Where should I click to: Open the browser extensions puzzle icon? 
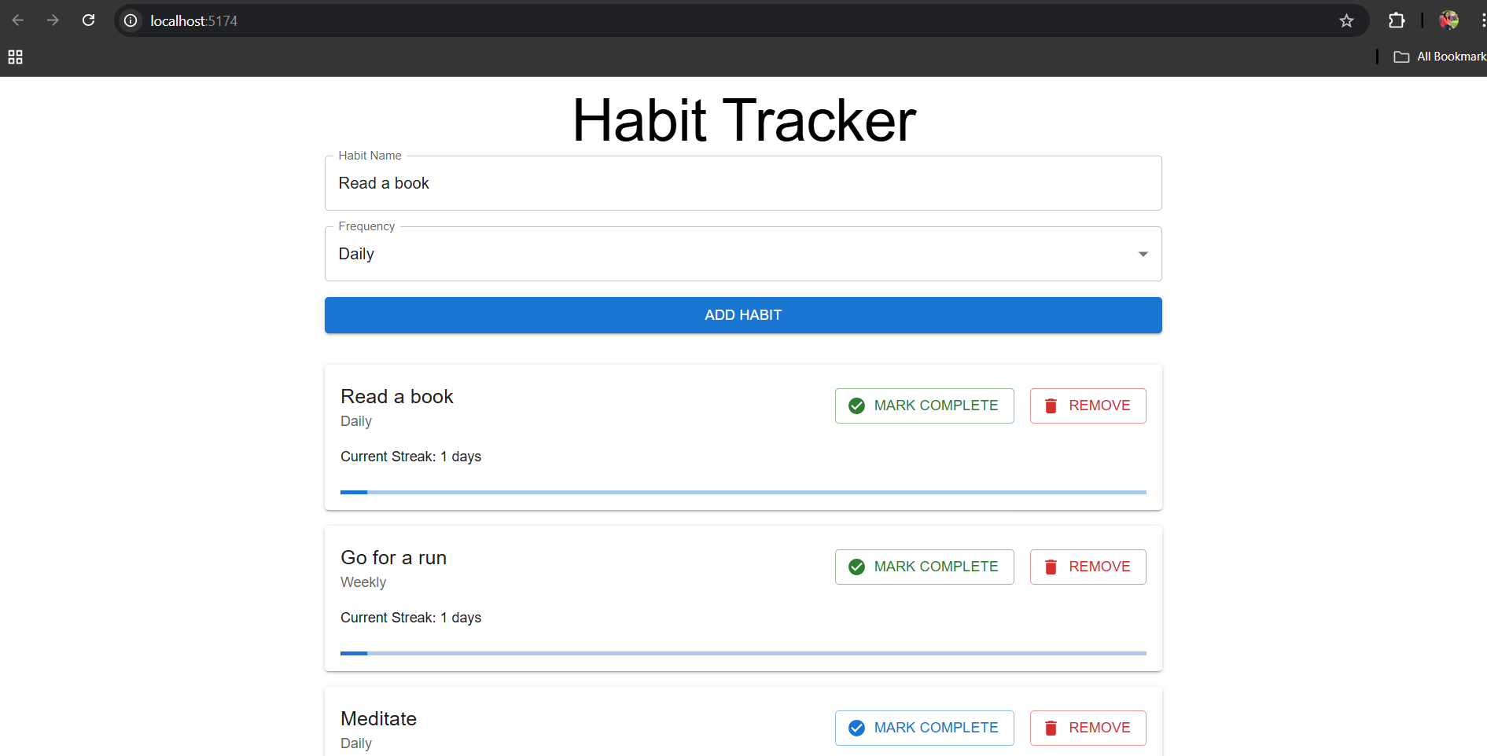point(1397,20)
